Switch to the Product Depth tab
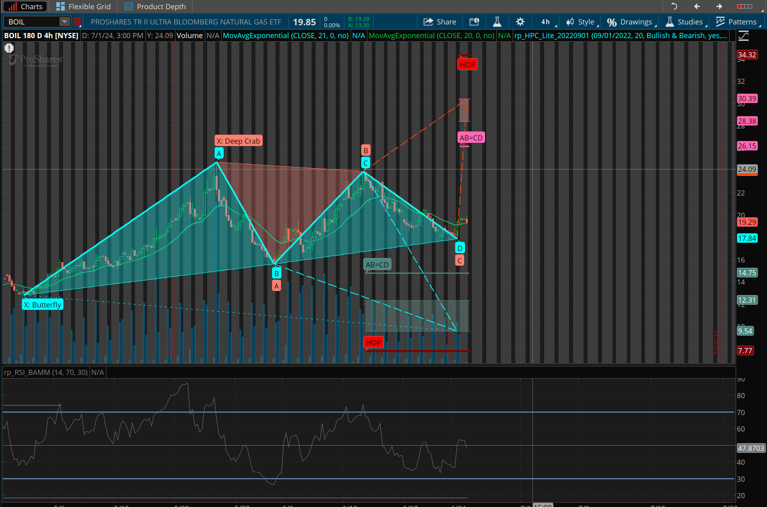Viewport: 767px width, 507px height. pyautogui.click(x=155, y=6)
